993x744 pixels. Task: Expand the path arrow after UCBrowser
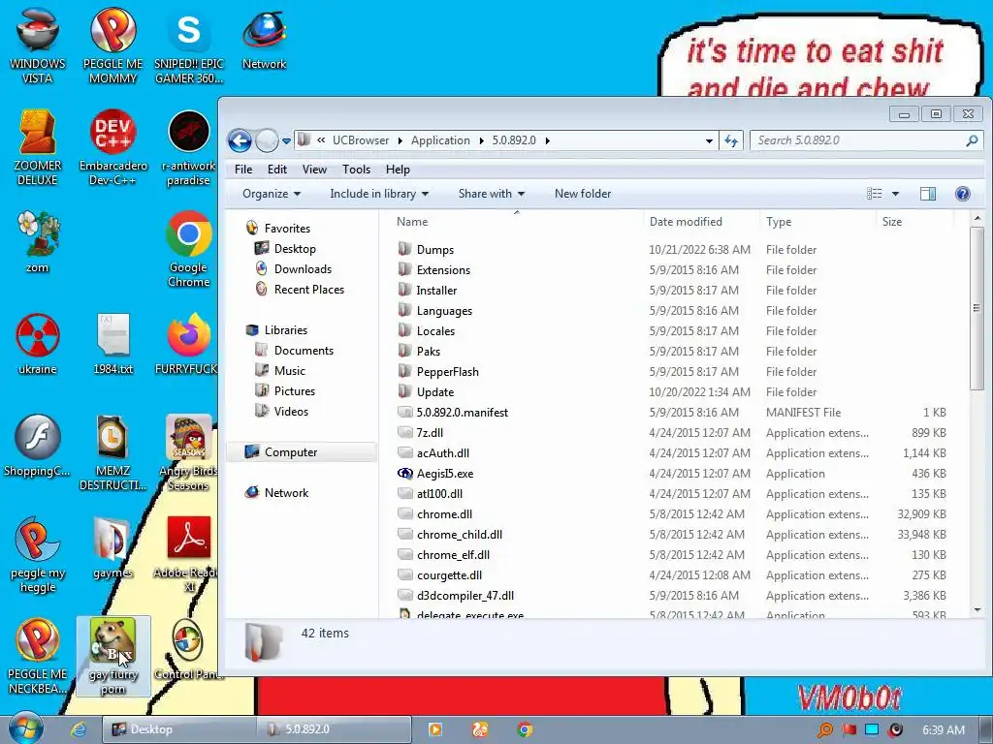(400, 140)
